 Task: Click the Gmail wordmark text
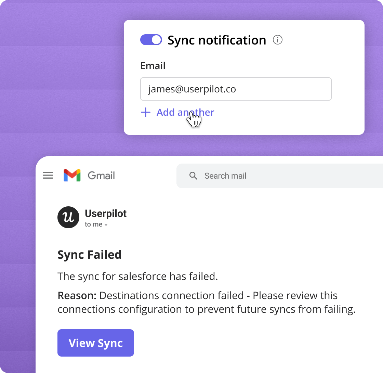(101, 176)
